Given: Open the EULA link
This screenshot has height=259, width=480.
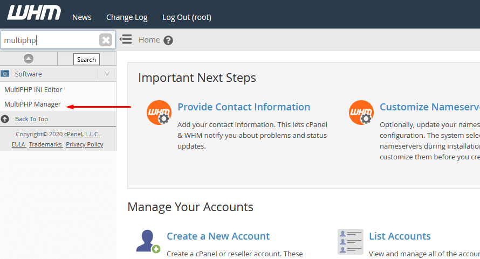Looking at the screenshot, I should (x=18, y=144).
